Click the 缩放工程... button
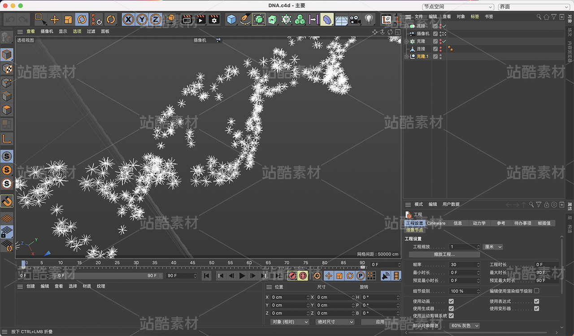The image size is (574, 336). [444, 254]
